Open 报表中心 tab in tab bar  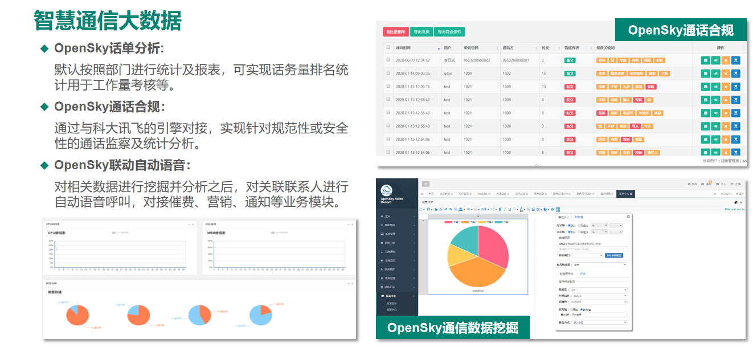point(625,194)
